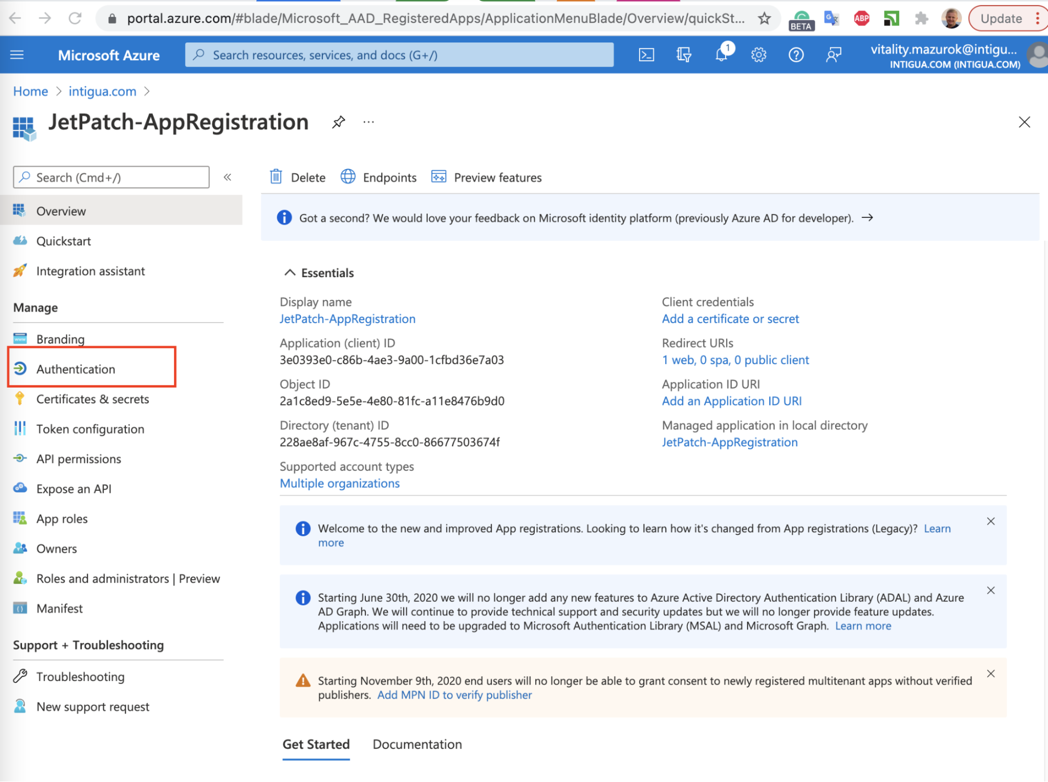
Task: Reload the browser page
Action: (75, 18)
